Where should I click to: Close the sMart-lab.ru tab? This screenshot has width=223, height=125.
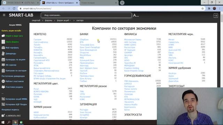coord(77,3)
